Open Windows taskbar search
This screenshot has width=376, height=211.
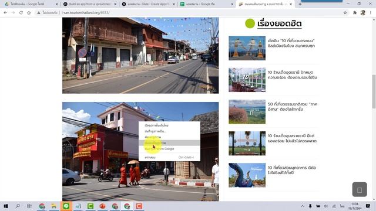pos(18,206)
